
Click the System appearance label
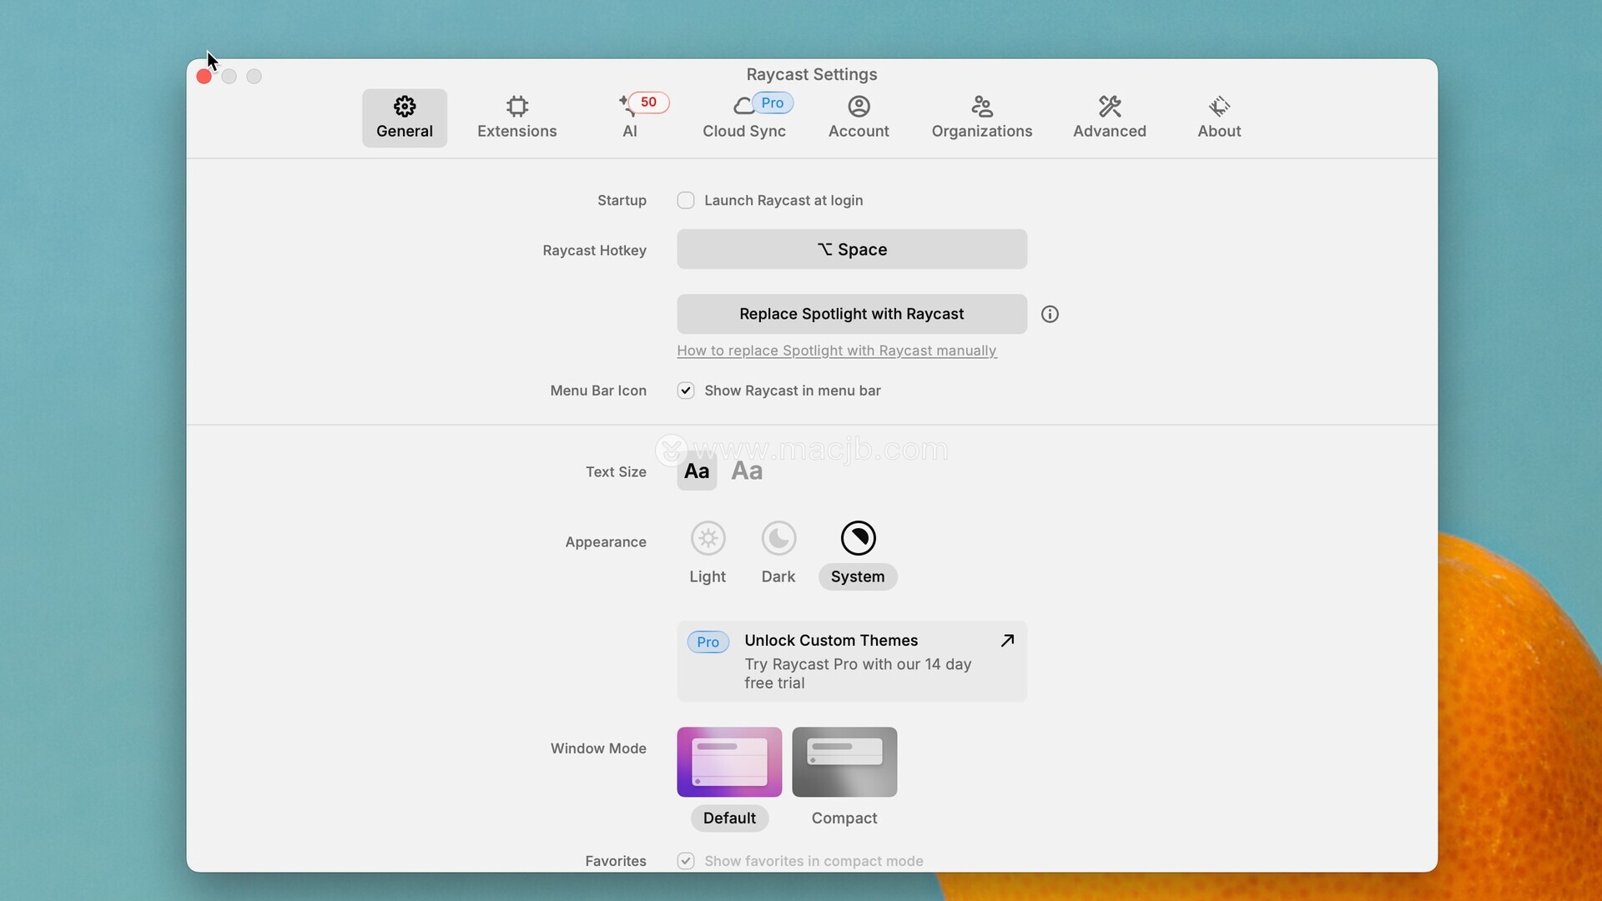click(858, 576)
